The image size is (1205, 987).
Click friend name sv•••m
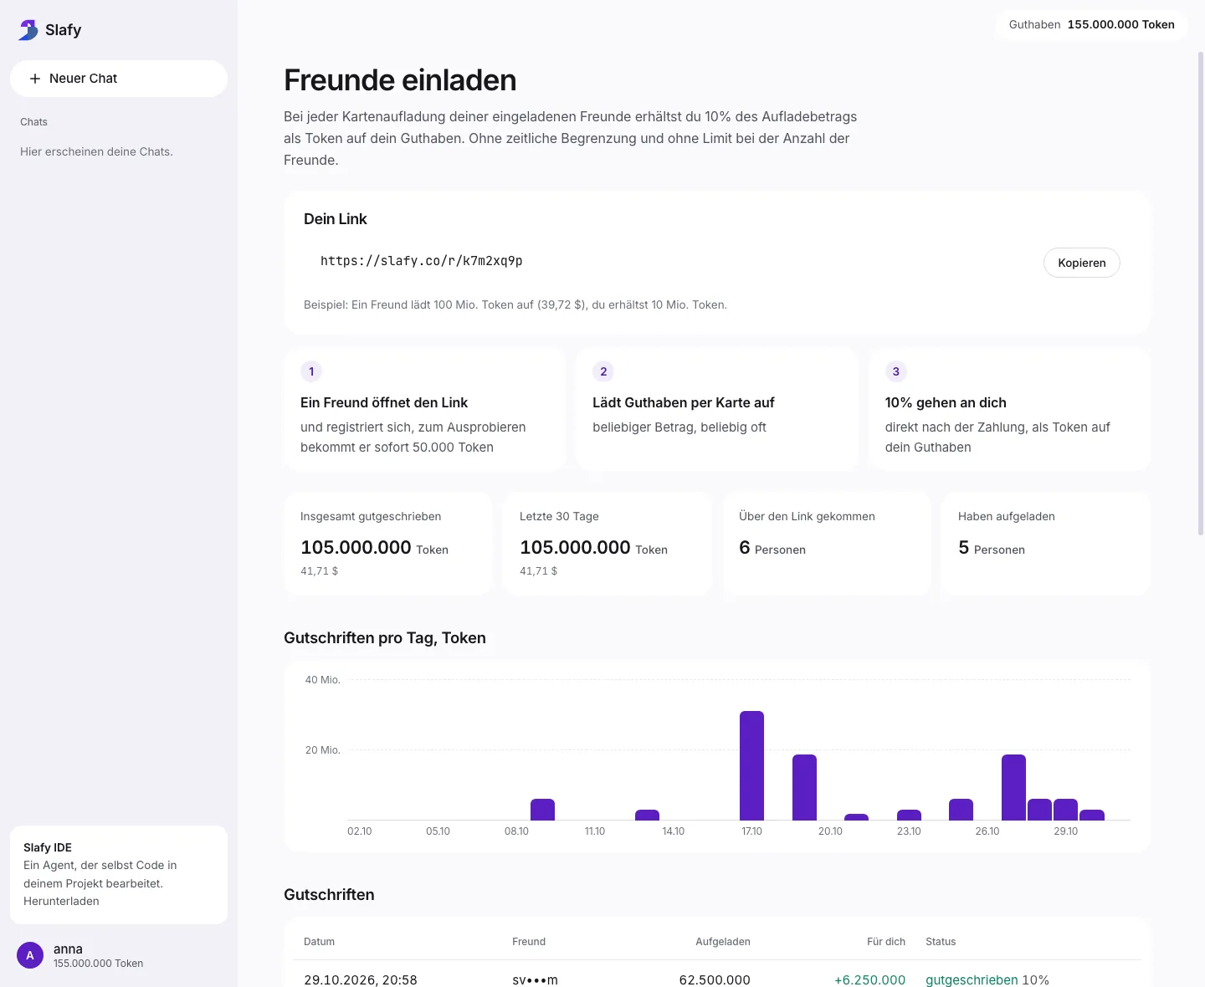pyautogui.click(x=535, y=979)
